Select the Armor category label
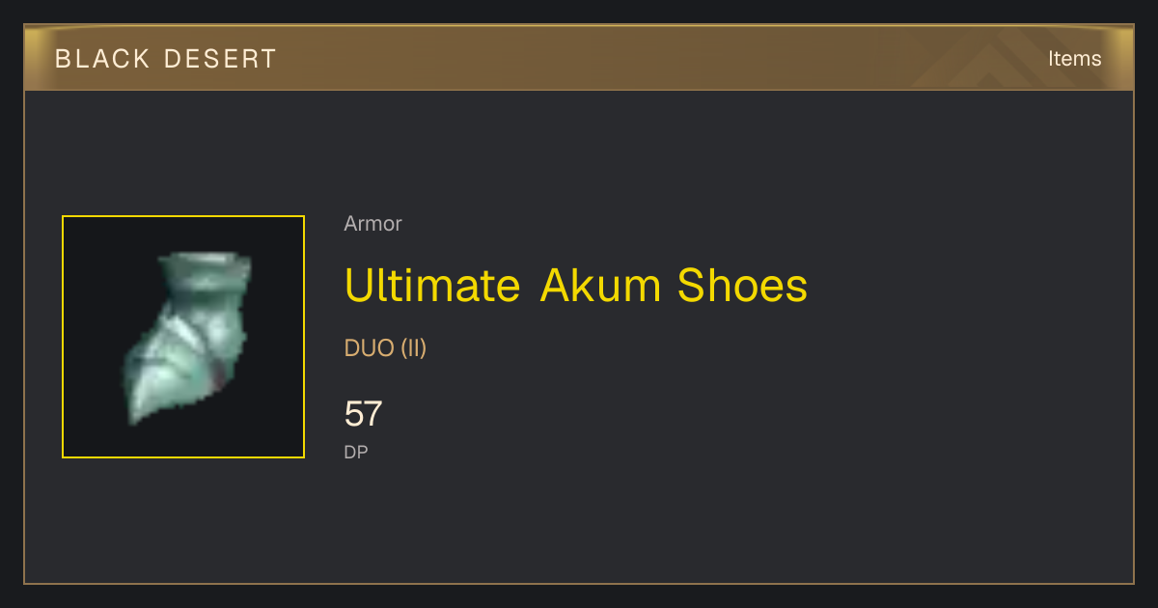The height and width of the screenshot is (608, 1158). pyautogui.click(x=372, y=224)
